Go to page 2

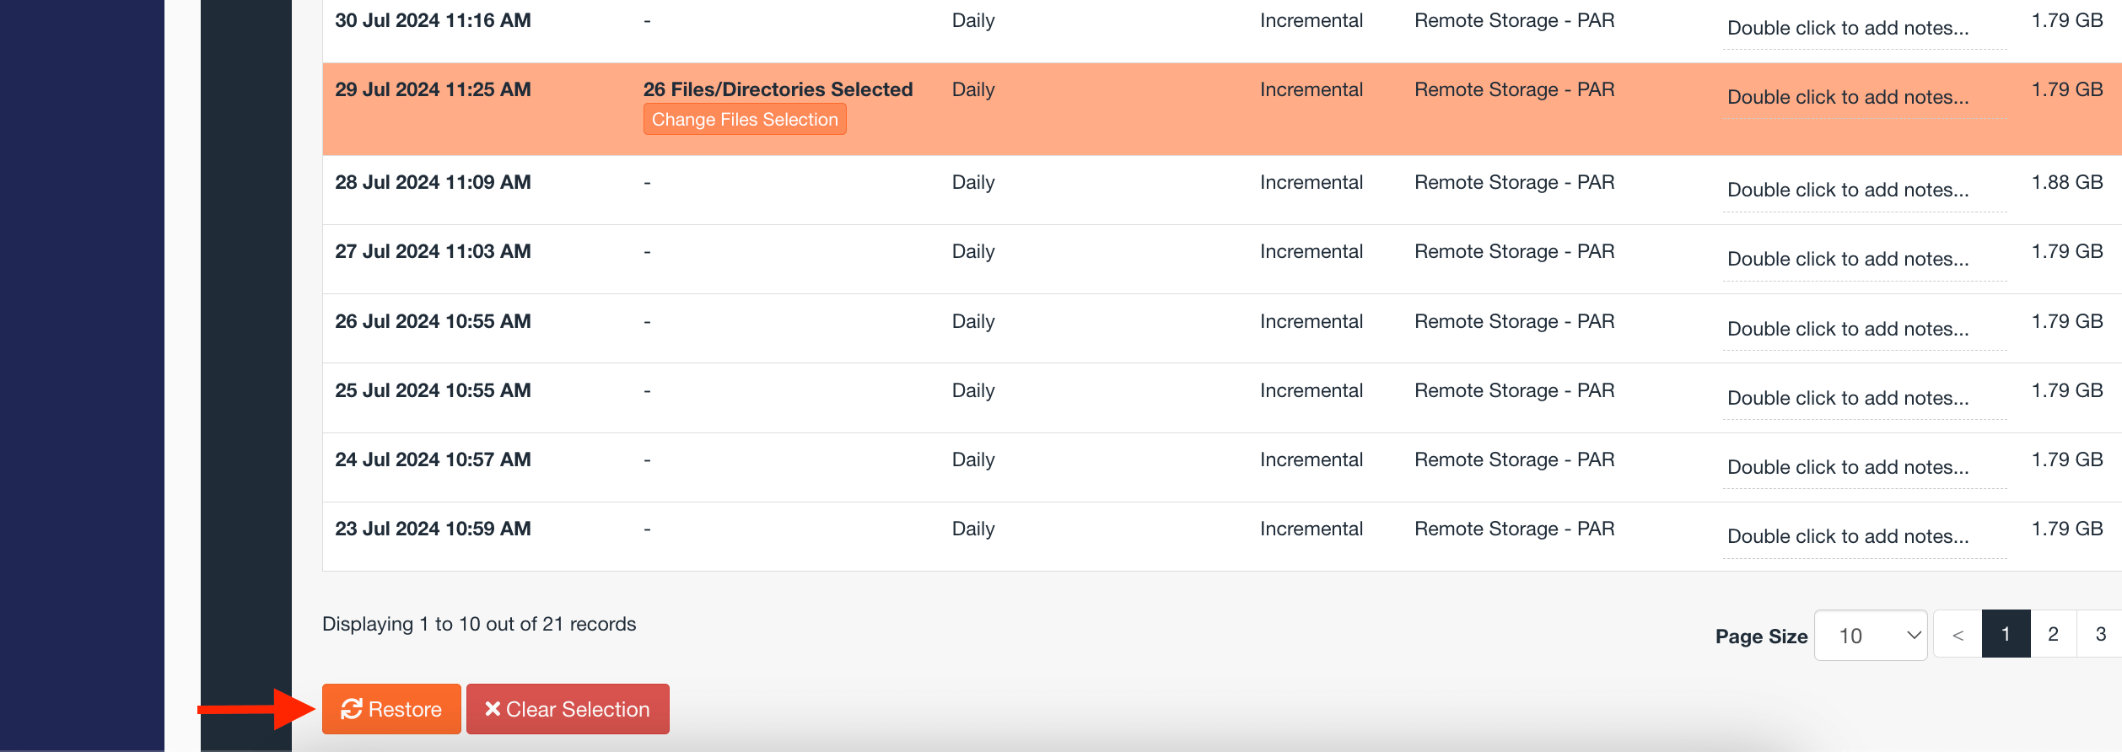pyautogui.click(x=2054, y=634)
